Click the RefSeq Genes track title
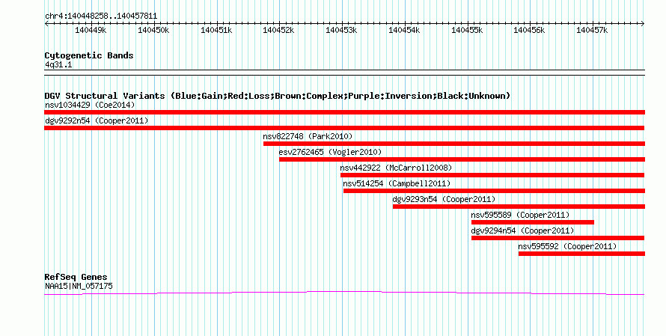666x336 pixels. [x=76, y=277]
